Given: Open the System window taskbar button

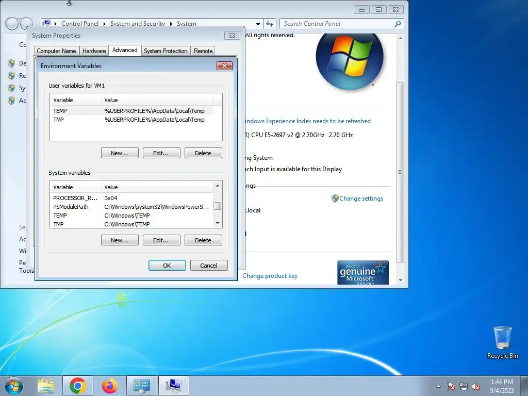Looking at the screenshot, I should (173, 386).
